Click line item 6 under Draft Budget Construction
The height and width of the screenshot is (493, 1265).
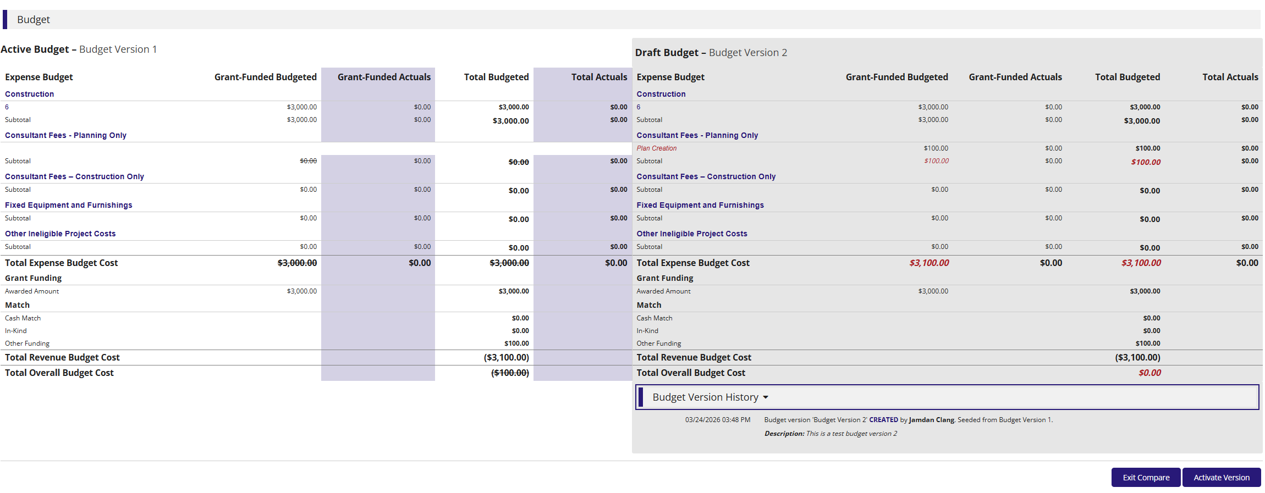(x=639, y=107)
